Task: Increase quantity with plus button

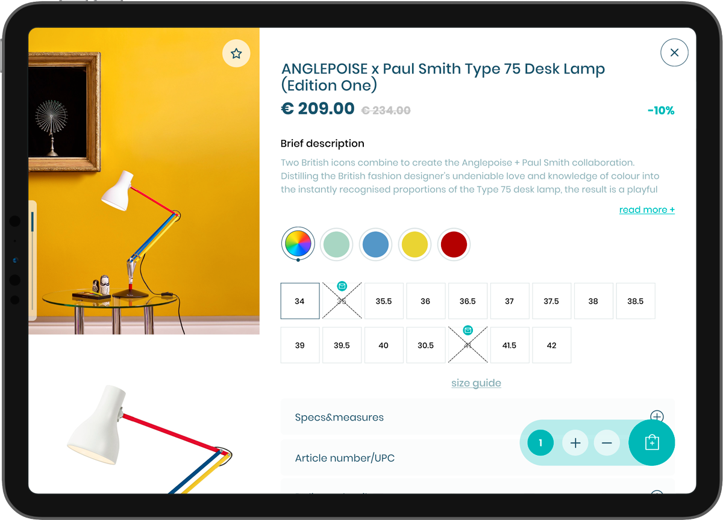Action: coord(575,443)
